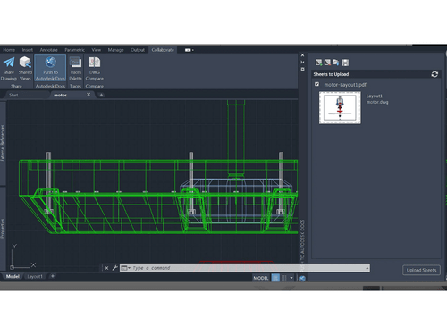The image size is (447, 335).
Task: Click the Autodesk Docs globe status icon
Action: click(302, 278)
